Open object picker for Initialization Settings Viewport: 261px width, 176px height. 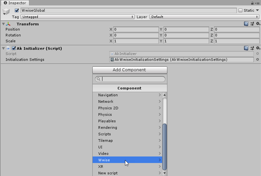pos(257,60)
